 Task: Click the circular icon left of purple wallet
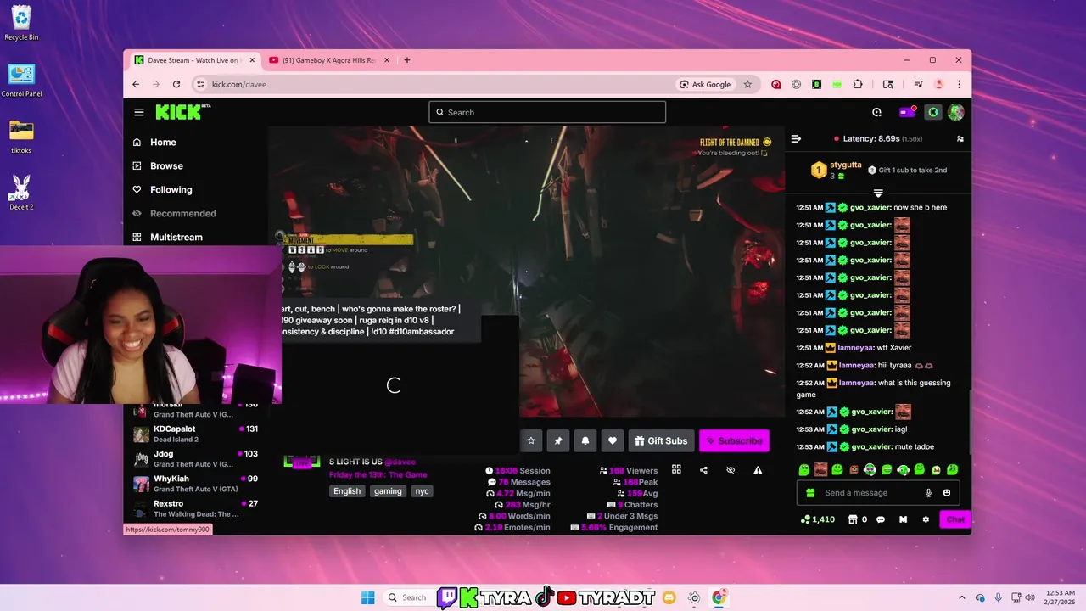(876, 112)
